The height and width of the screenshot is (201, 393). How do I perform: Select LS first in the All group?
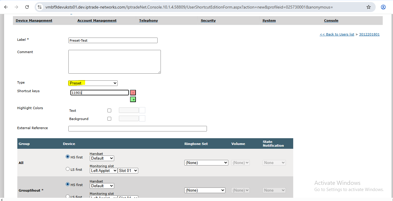coord(68,169)
